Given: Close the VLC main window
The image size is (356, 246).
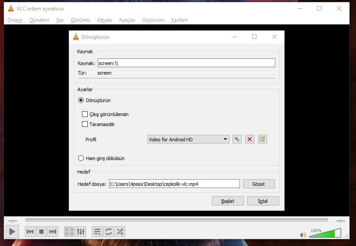Looking at the screenshot, I should [x=339, y=8].
